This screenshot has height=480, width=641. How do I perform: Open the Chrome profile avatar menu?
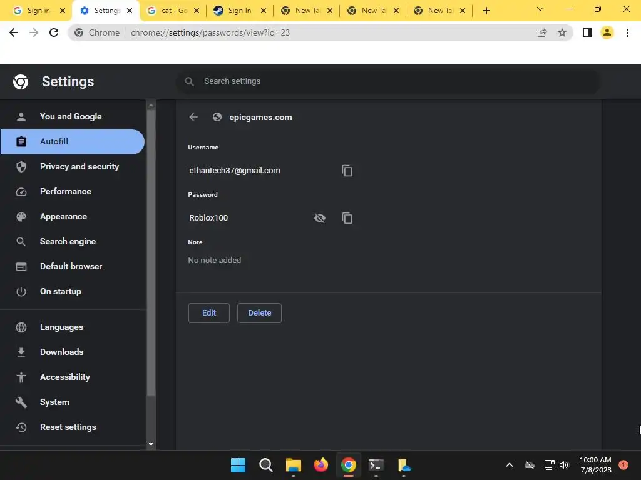(x=607, y=32)
